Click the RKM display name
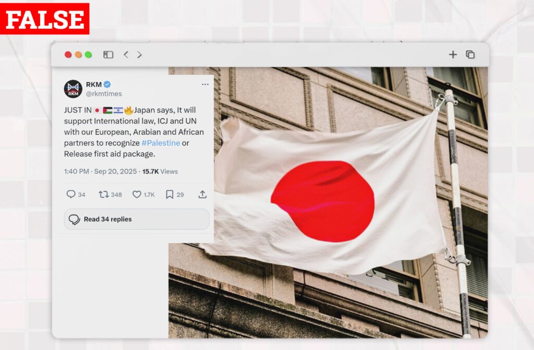 coord(94,84)
